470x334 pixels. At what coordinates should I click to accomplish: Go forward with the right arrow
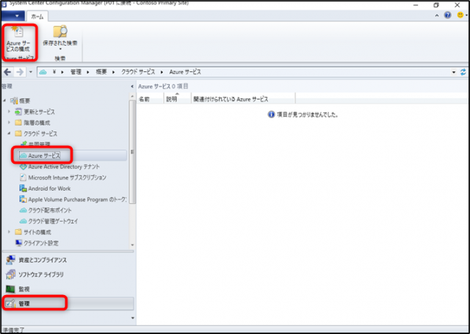click(20, 72)
